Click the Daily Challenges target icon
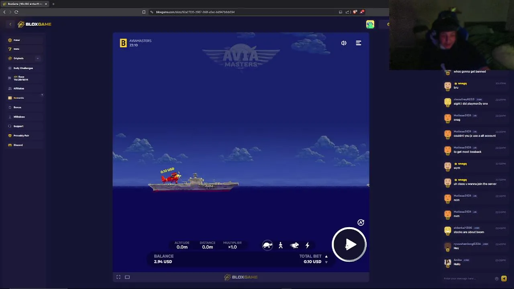 coord(10,68)
